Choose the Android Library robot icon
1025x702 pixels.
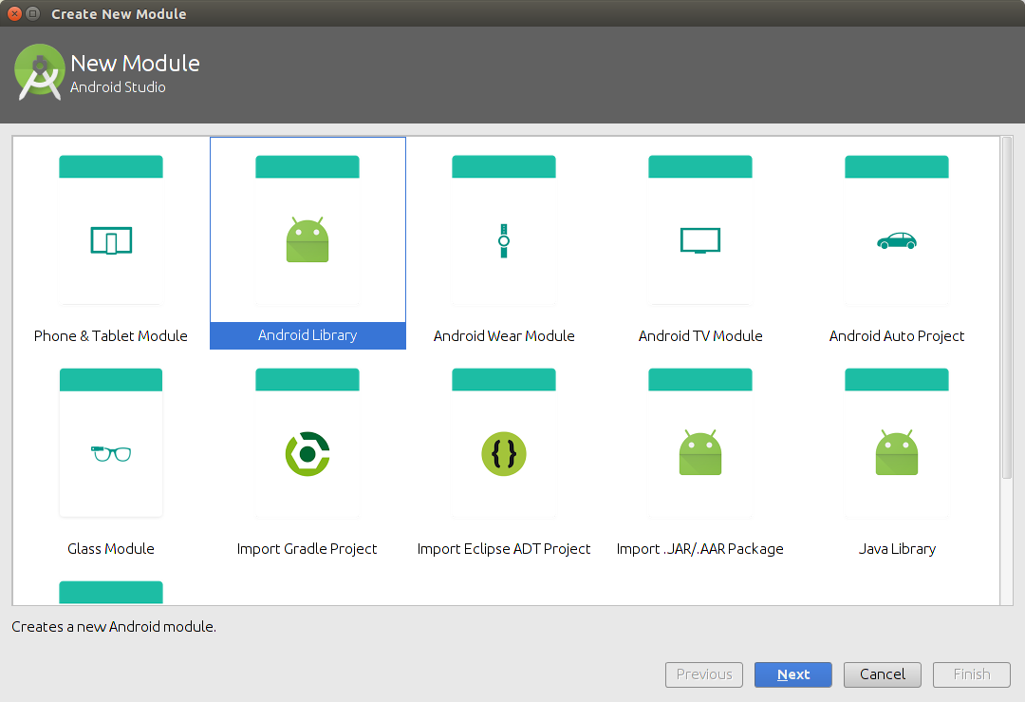tap(307, 240)
